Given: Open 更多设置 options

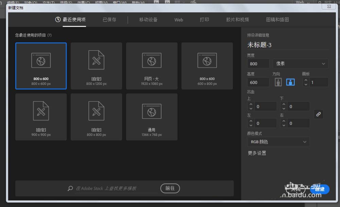Looking at the screenshot, I should [257, 153].
